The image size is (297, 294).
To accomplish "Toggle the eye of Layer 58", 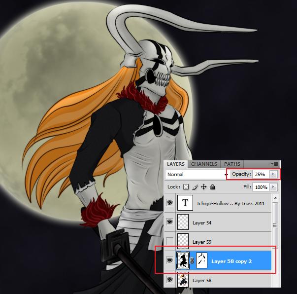I will pos(170,279).
